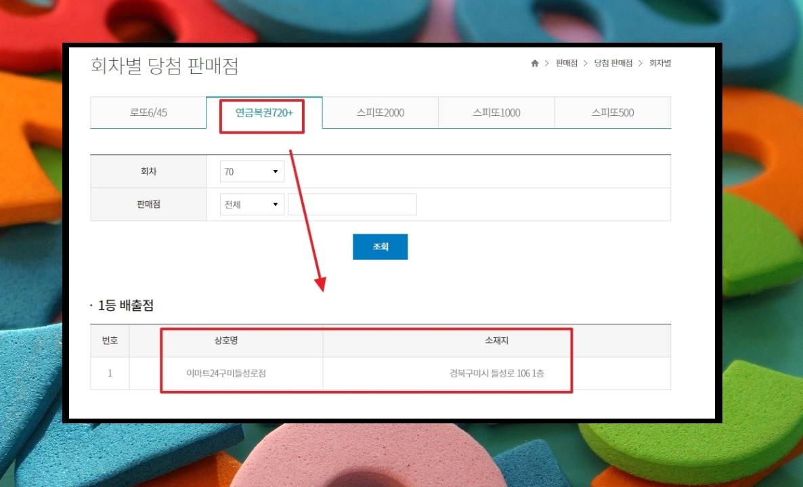Switch to the 스피또2000 tab
Screen dimensions: 803x487
(381, 112)
